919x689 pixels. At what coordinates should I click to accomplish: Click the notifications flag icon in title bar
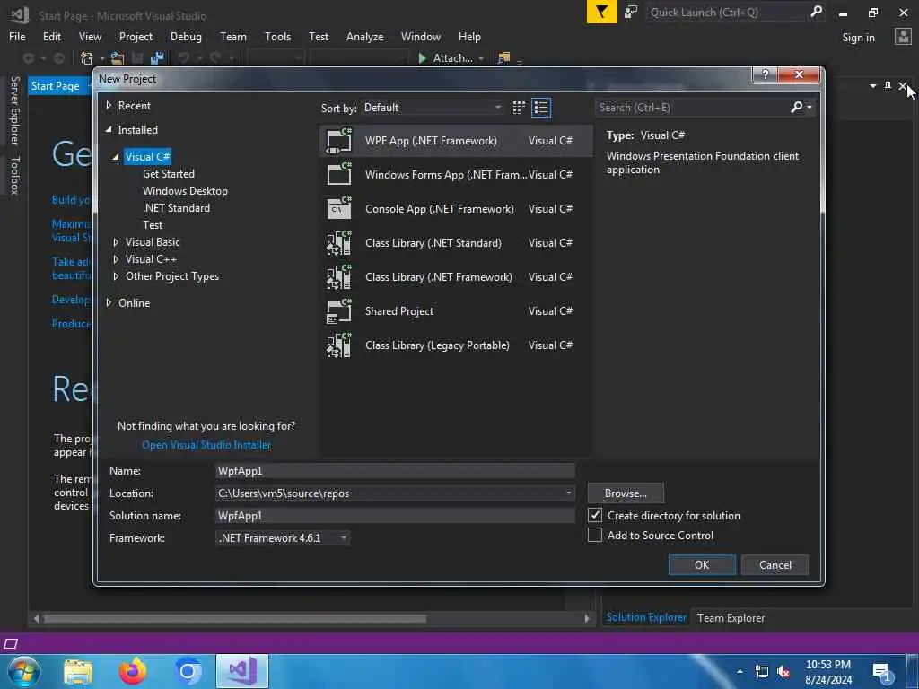pos(601,12)
